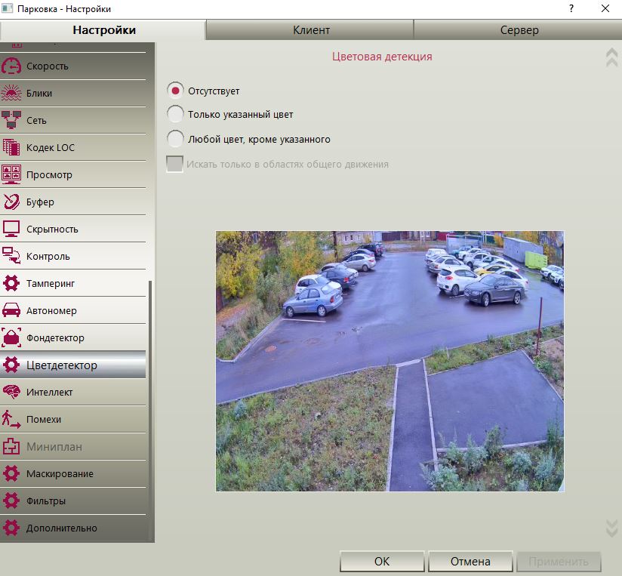Viewport: 622px width, 576px height.
Task: Select the Автономер car icon
Action: pos(11,310)
